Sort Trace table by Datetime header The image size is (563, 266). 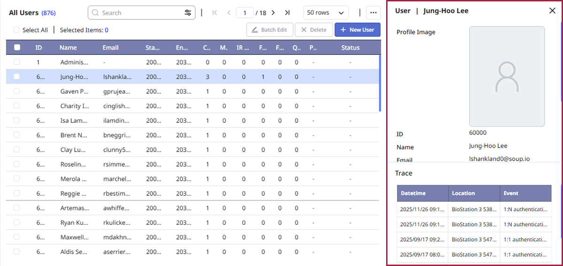coord(413,193)
